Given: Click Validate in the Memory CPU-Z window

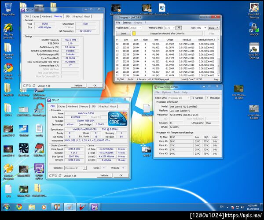Looking at the screenshot, I should (x=78, y=86).
